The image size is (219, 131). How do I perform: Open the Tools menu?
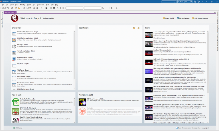point(48,5)
